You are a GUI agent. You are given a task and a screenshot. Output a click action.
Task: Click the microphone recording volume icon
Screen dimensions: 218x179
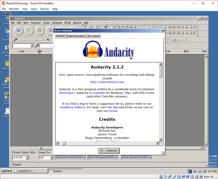coord(15,40)
